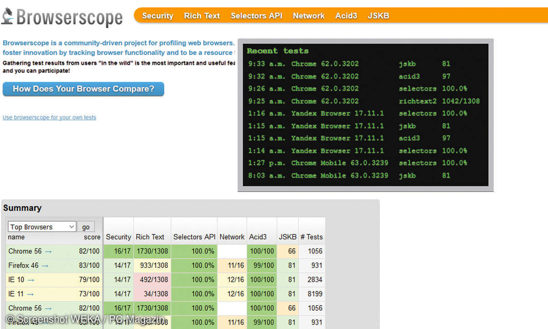The height and width of the screenshot is (329, 548).
Task: Click IE 11 tests count 8199
Action: [x=312, y=293]
